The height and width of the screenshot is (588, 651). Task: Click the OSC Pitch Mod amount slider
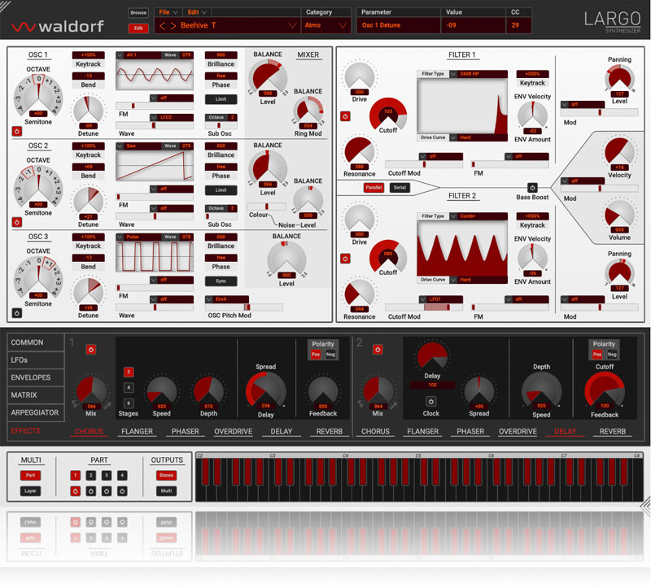coord(243,307)
